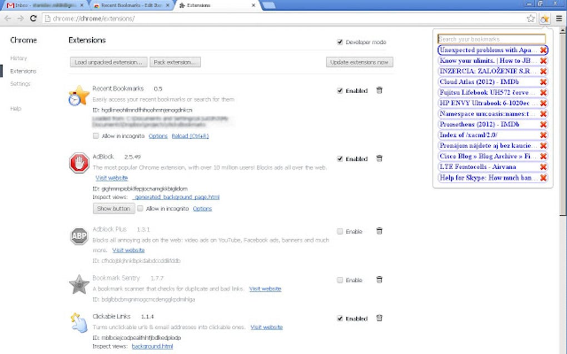567x354 pixels.
Task: Open the History page from the sidebar
Action: pyautogui.click(x=18, y=58)
